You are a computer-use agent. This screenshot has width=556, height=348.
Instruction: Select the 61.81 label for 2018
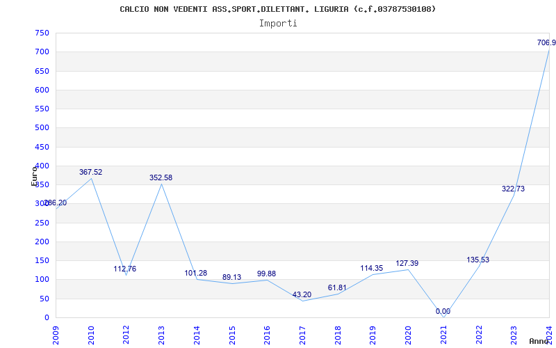click(337, 288)
